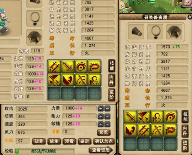Click the bracer equipment slot in 召唤兽资质 panel
Screen dimensions: 192x155
pos(136,31)
